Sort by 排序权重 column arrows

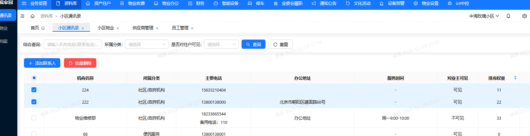click(515, 78)
